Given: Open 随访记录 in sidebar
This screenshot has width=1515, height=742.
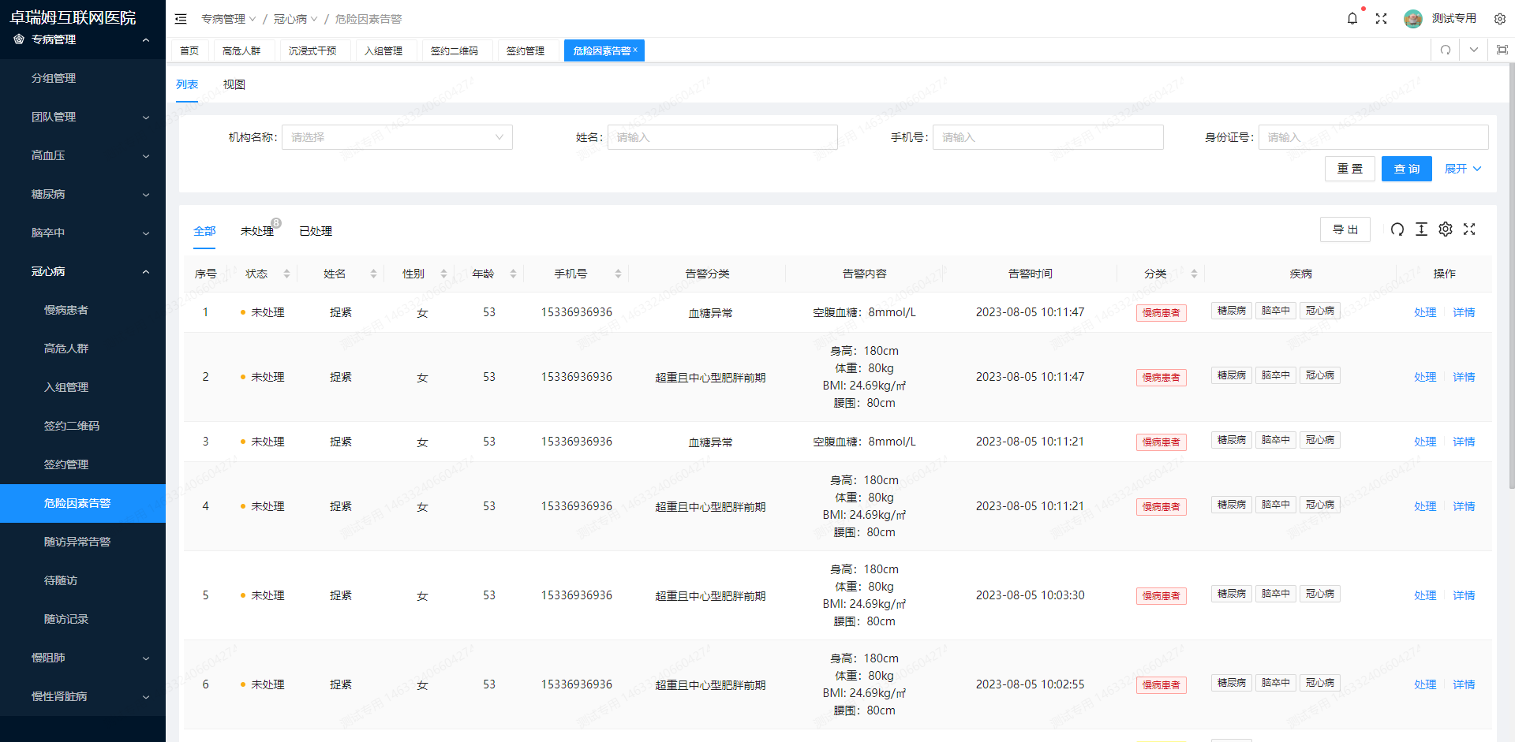Looking at the screenshot, I should tap(83, 619).
